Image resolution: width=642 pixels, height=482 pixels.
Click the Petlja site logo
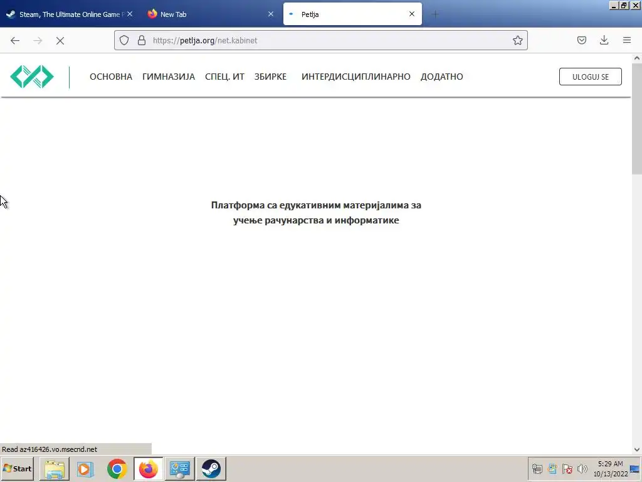click(x=32, y=77)
